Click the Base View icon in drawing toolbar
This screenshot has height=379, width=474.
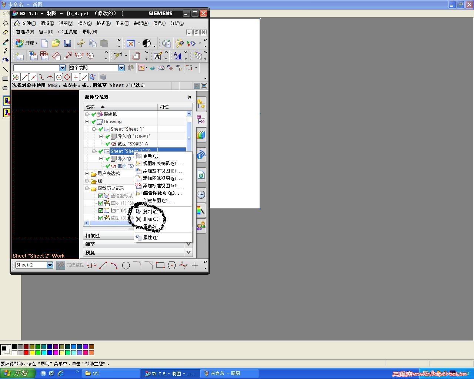click(x=33, y=56)
